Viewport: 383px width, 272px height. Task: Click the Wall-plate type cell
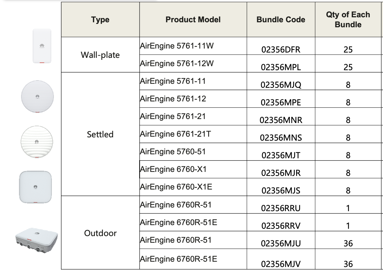tap(100, 55)
